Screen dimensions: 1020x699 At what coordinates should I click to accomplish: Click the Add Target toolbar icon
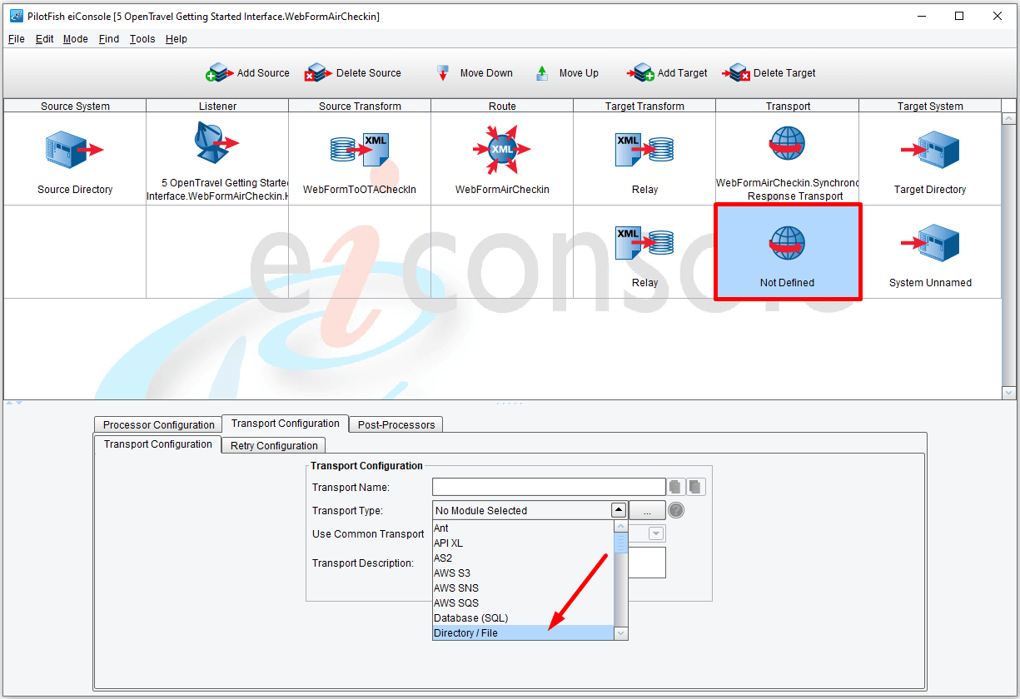tap(640, 73)
